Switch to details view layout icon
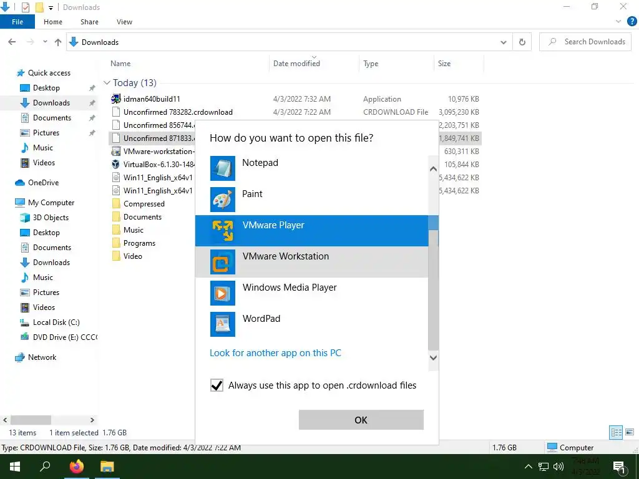 tap(616, 433)
